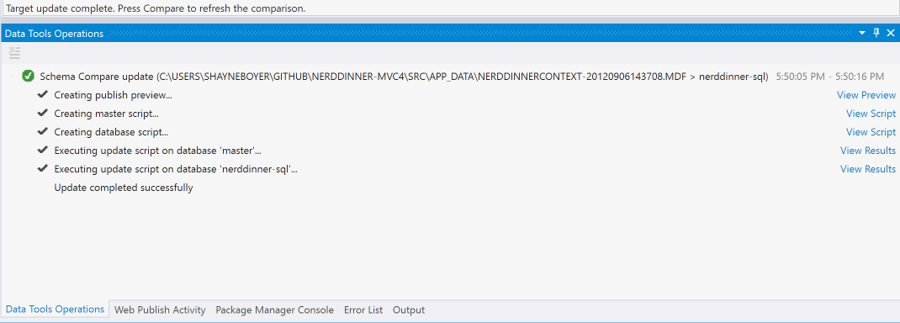View Results for the 'master' database

pyautogui.click(x=868, y=151)
